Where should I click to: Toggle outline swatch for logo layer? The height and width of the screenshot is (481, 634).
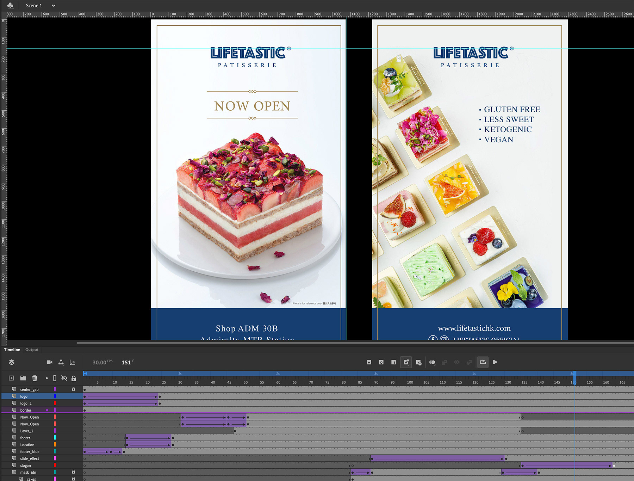click(x=55, y=396)
